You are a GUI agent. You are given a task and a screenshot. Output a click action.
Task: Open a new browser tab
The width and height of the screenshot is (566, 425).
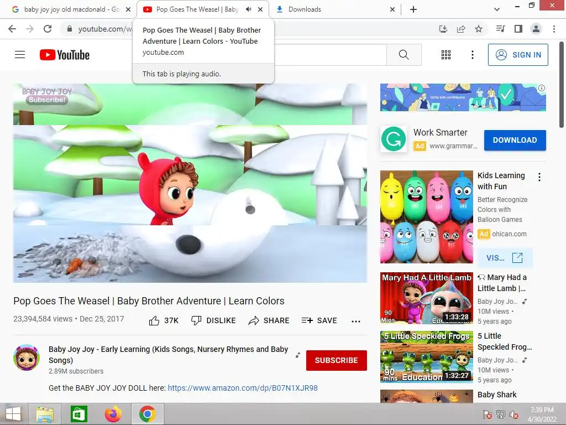413,9
